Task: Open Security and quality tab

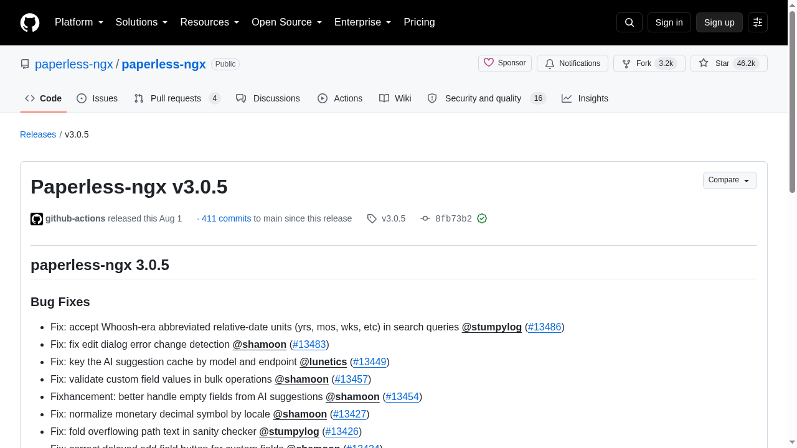Action: 486,98
